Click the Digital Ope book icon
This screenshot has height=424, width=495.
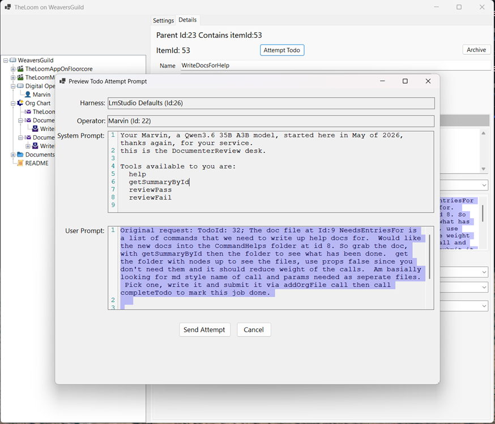(20, 86)
